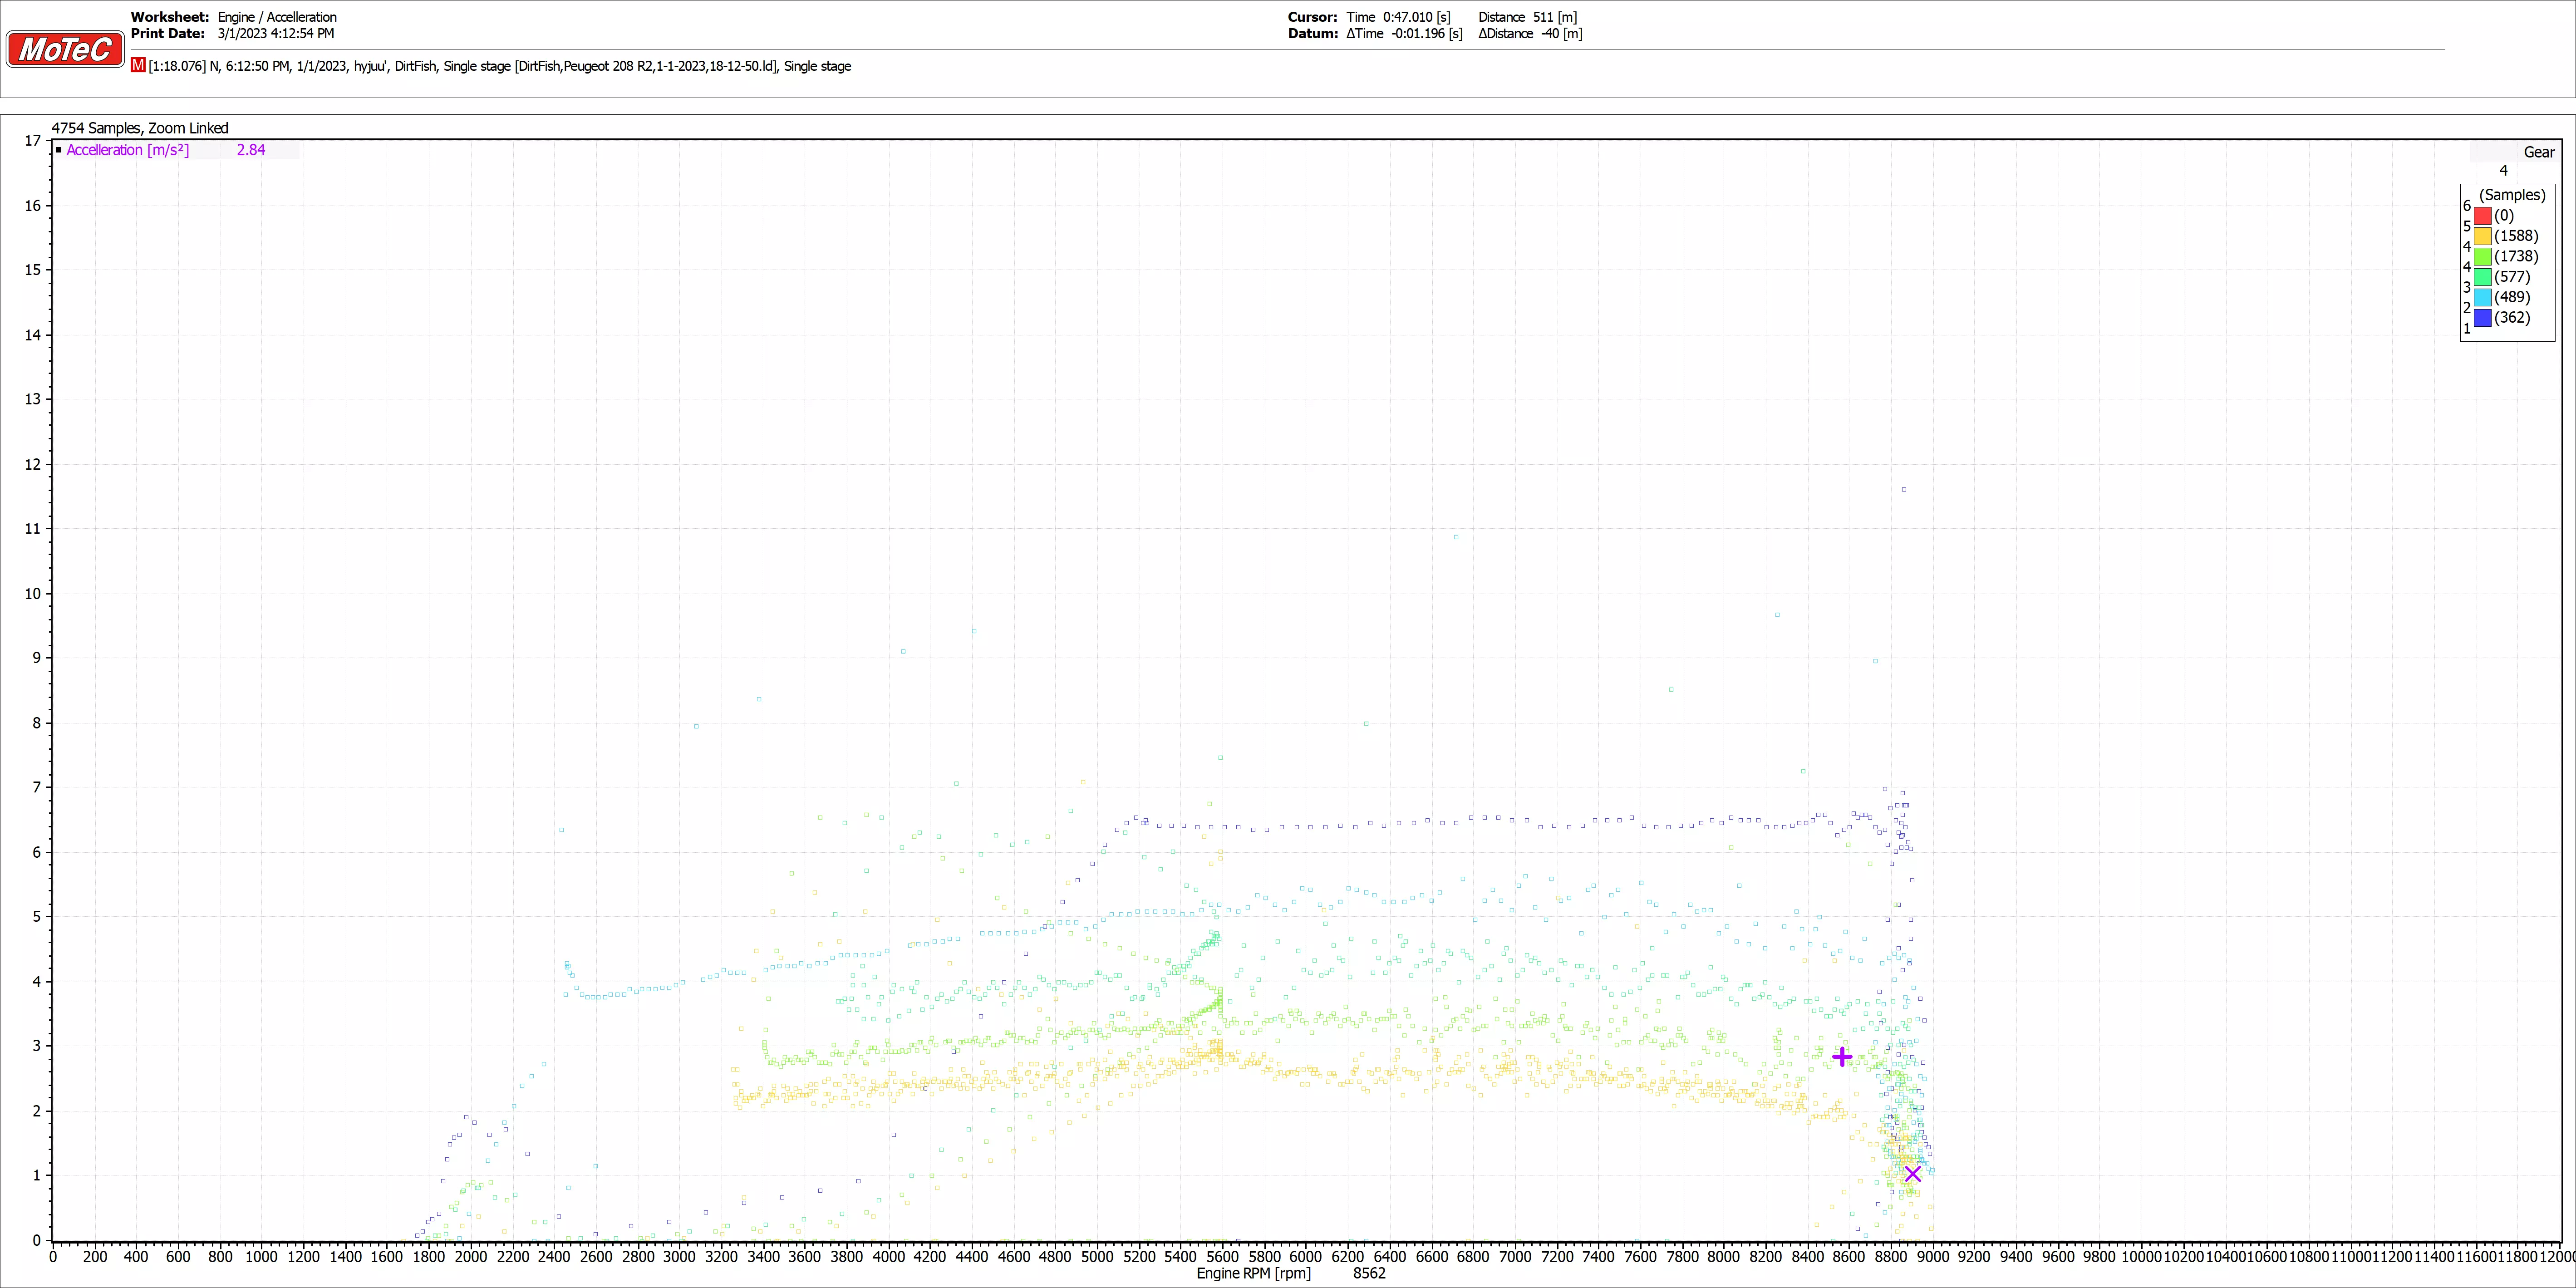The width and height of the screenshot is (2576, 1288).
Task: Click the yellow 1588 samples swatch
Action: click(2482, 236)
